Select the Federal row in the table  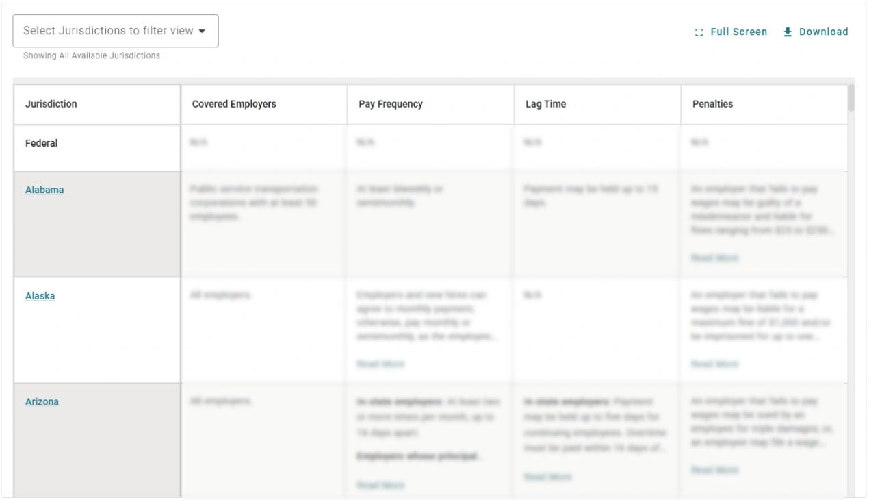pos(42,143)
